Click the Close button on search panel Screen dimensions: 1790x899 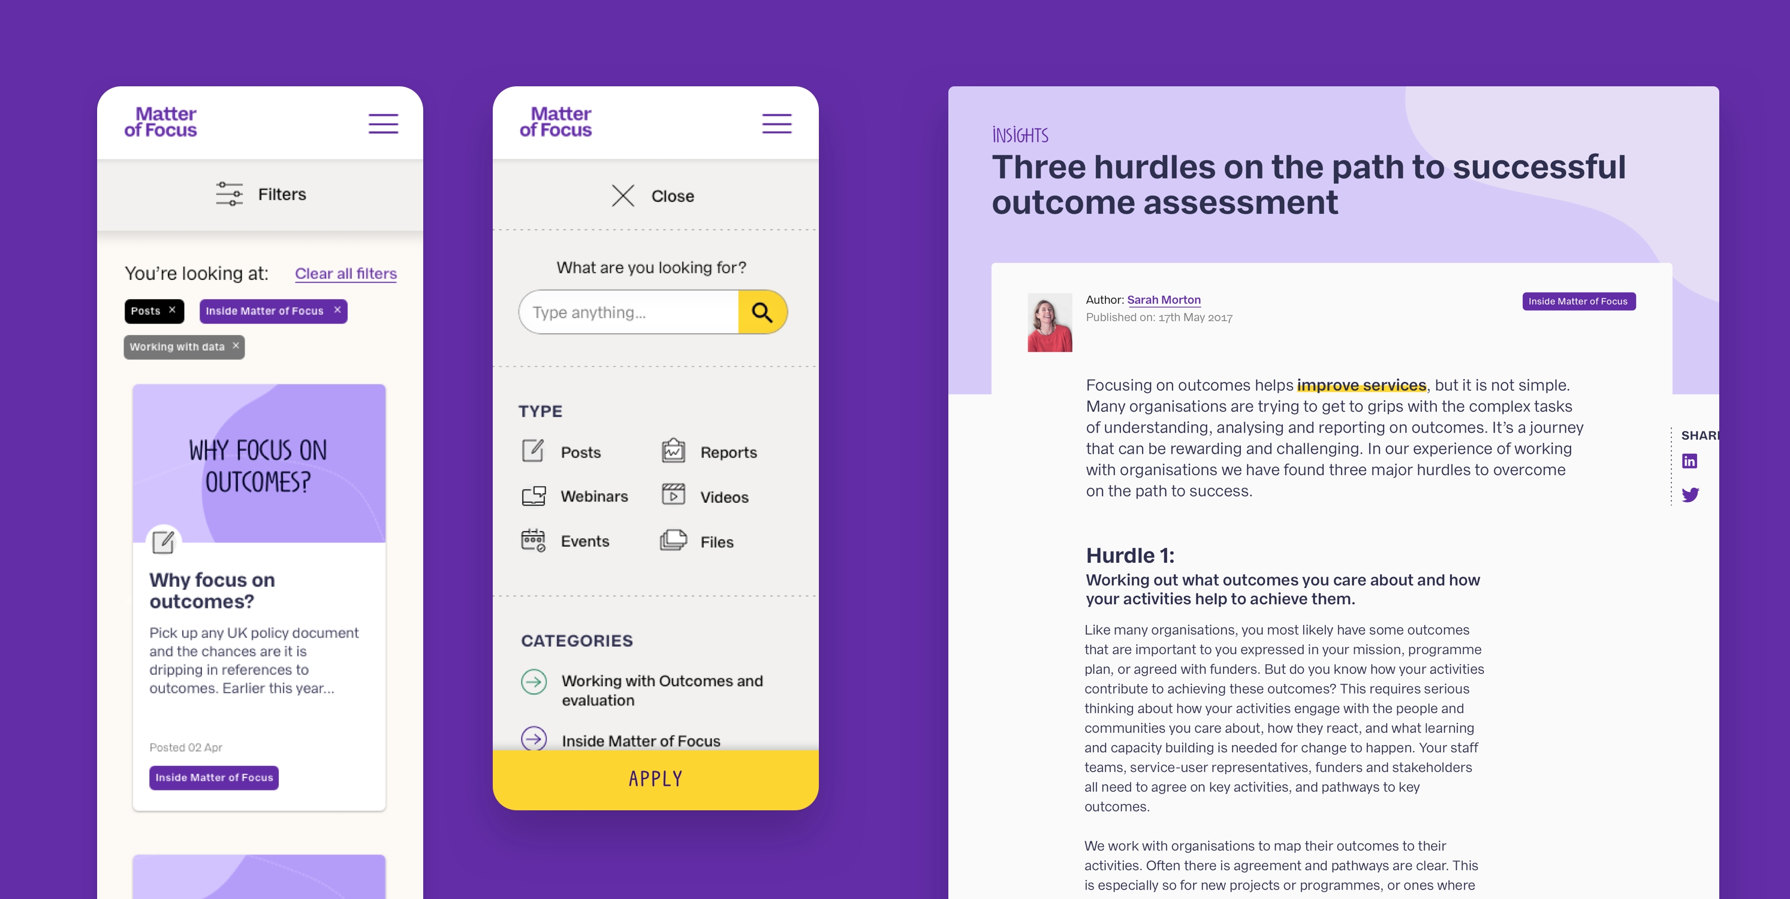click(652, 194)
